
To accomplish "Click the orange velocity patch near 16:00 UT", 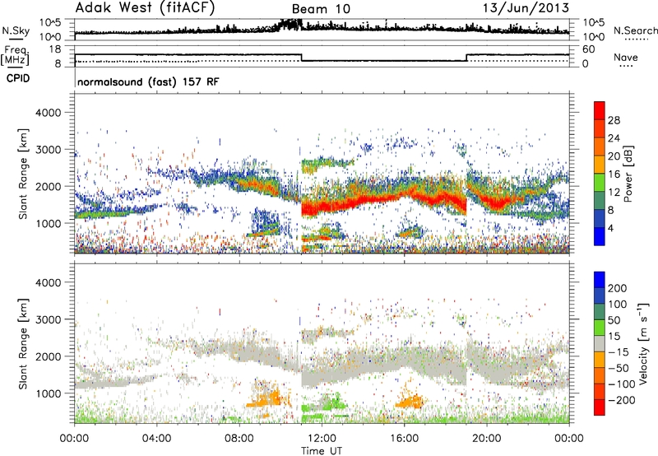I will [x=409, y=402].
